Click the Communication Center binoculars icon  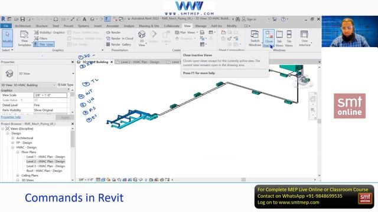coord(237,19)
